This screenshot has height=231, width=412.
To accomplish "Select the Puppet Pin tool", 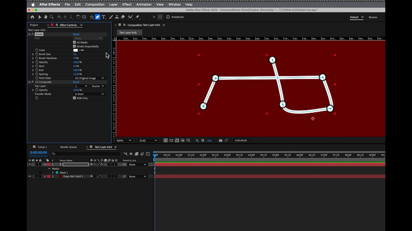I will [137, 17].
